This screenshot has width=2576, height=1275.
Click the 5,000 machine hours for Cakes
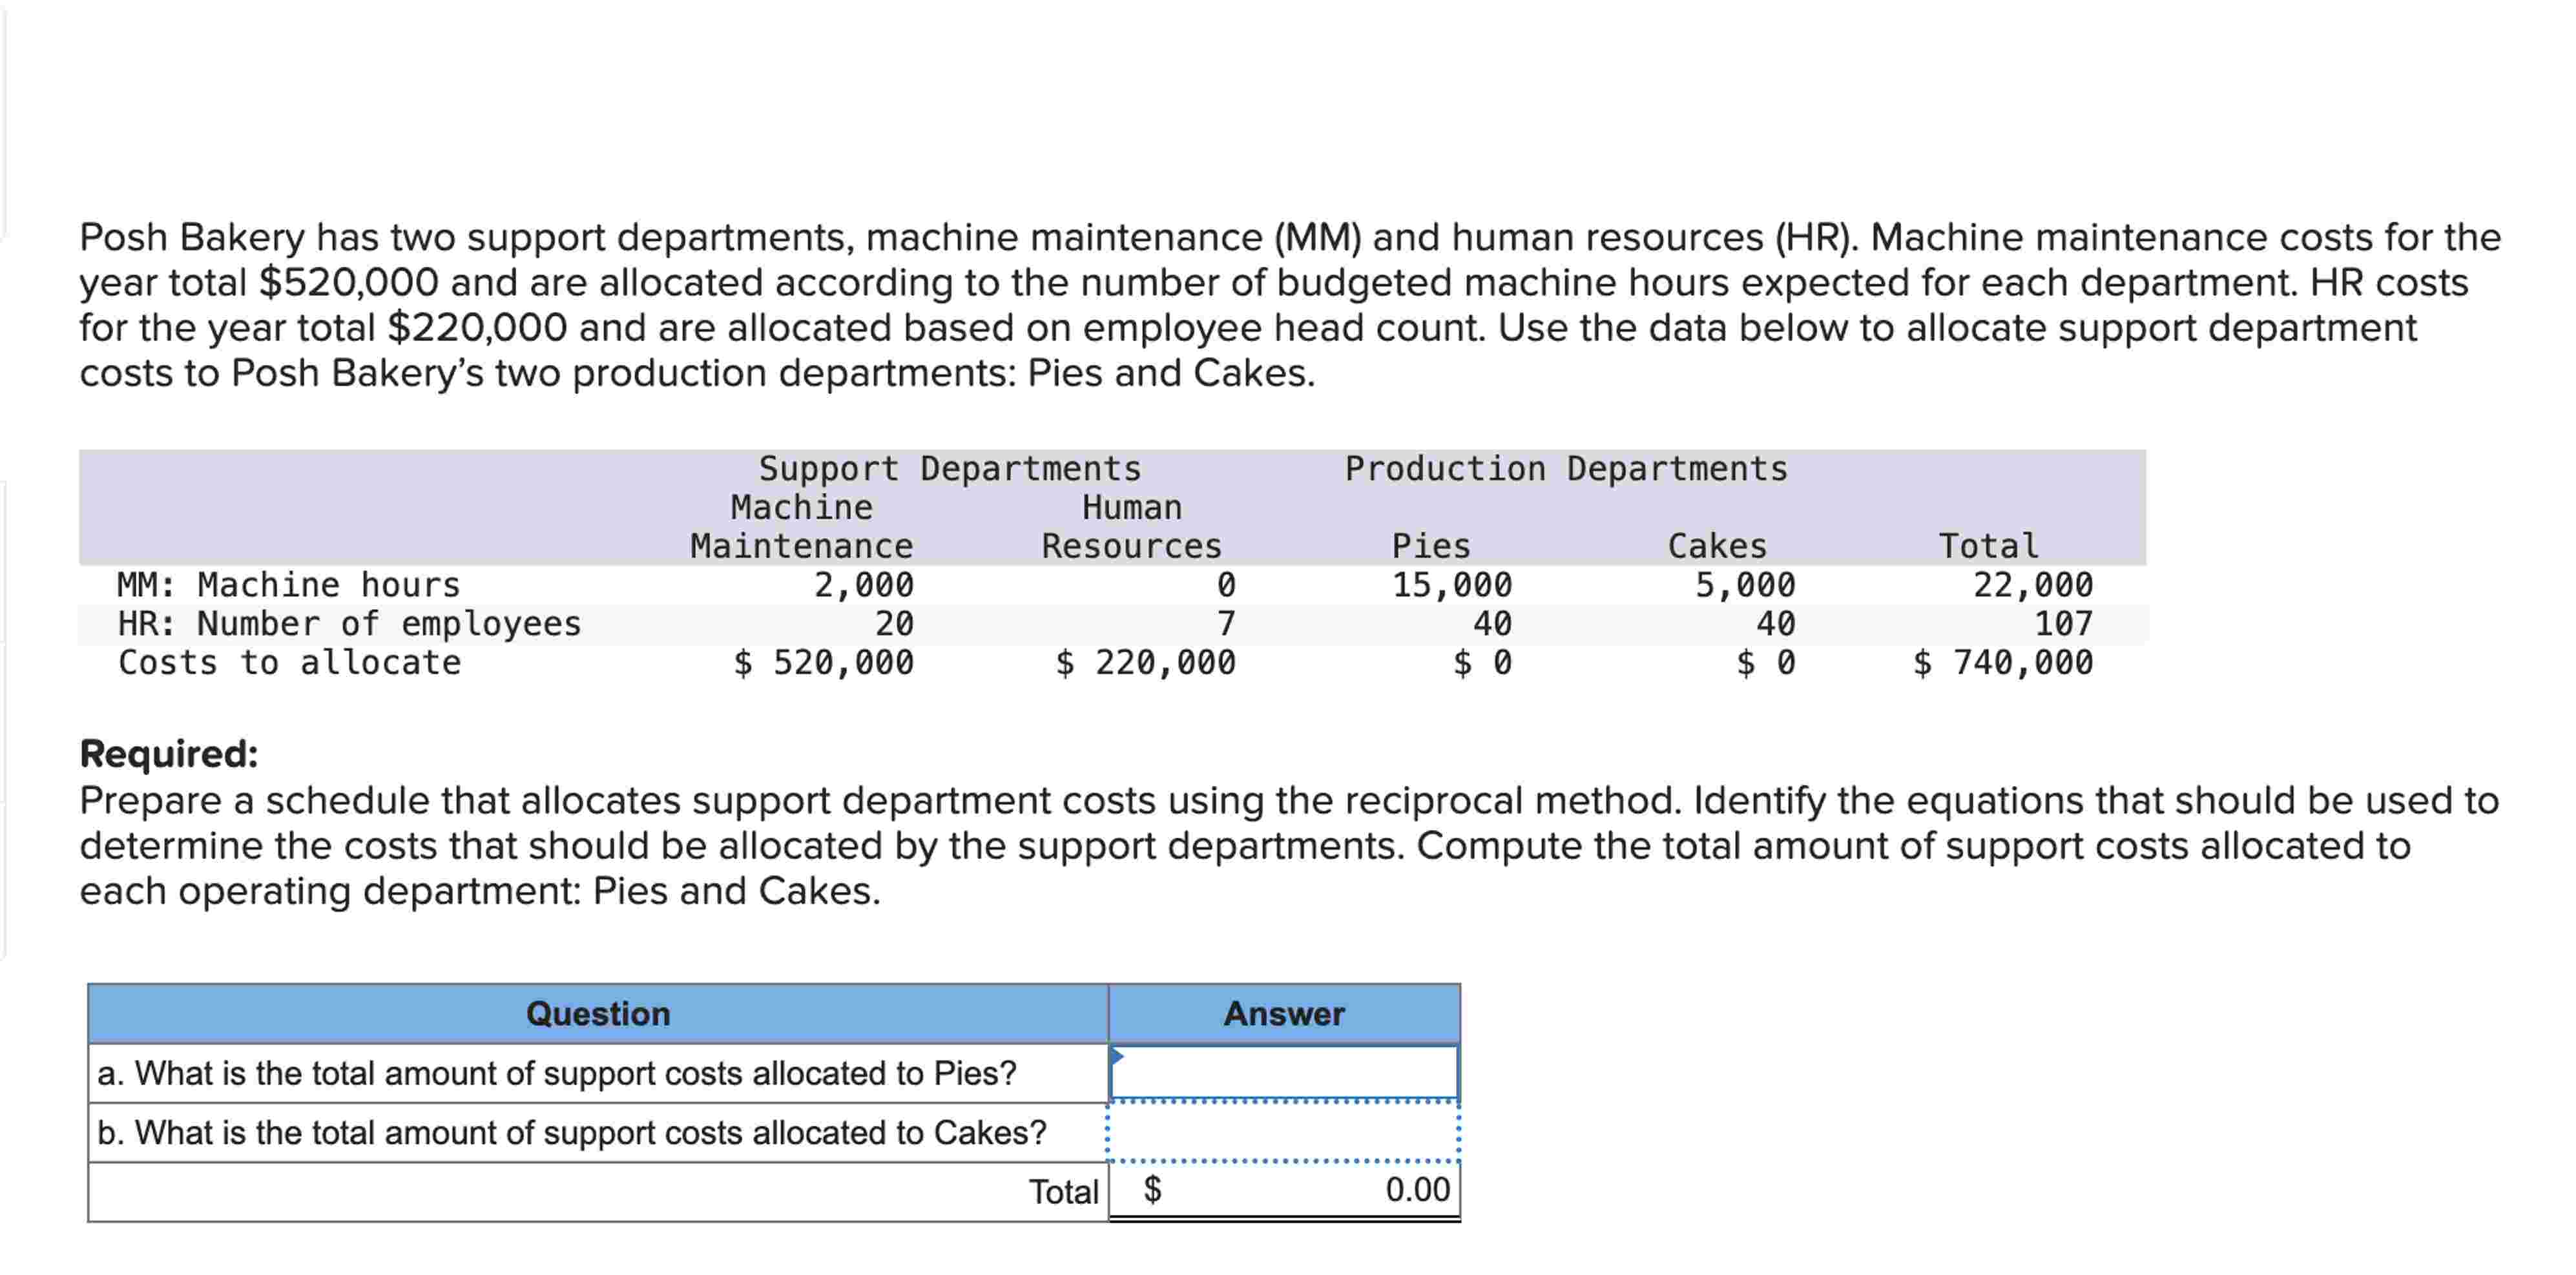click(x=1745, y=584)
